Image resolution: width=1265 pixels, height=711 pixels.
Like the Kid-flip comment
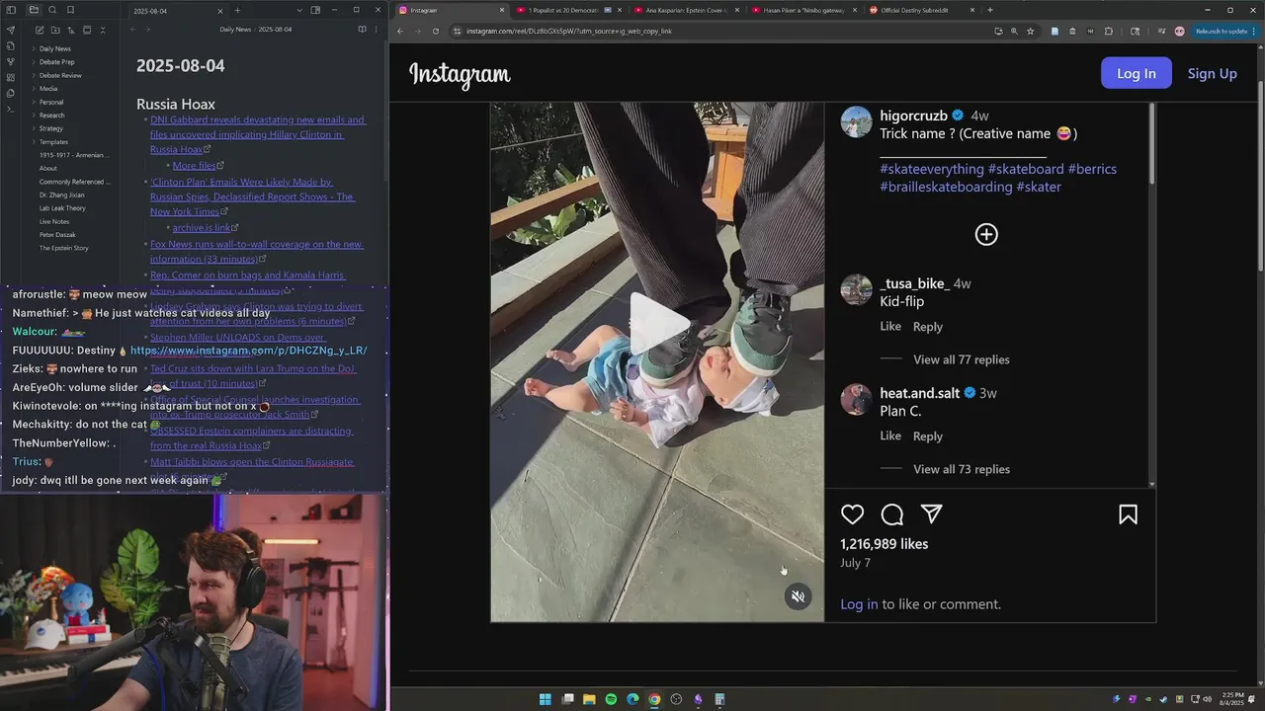click(x=890, y=326)
